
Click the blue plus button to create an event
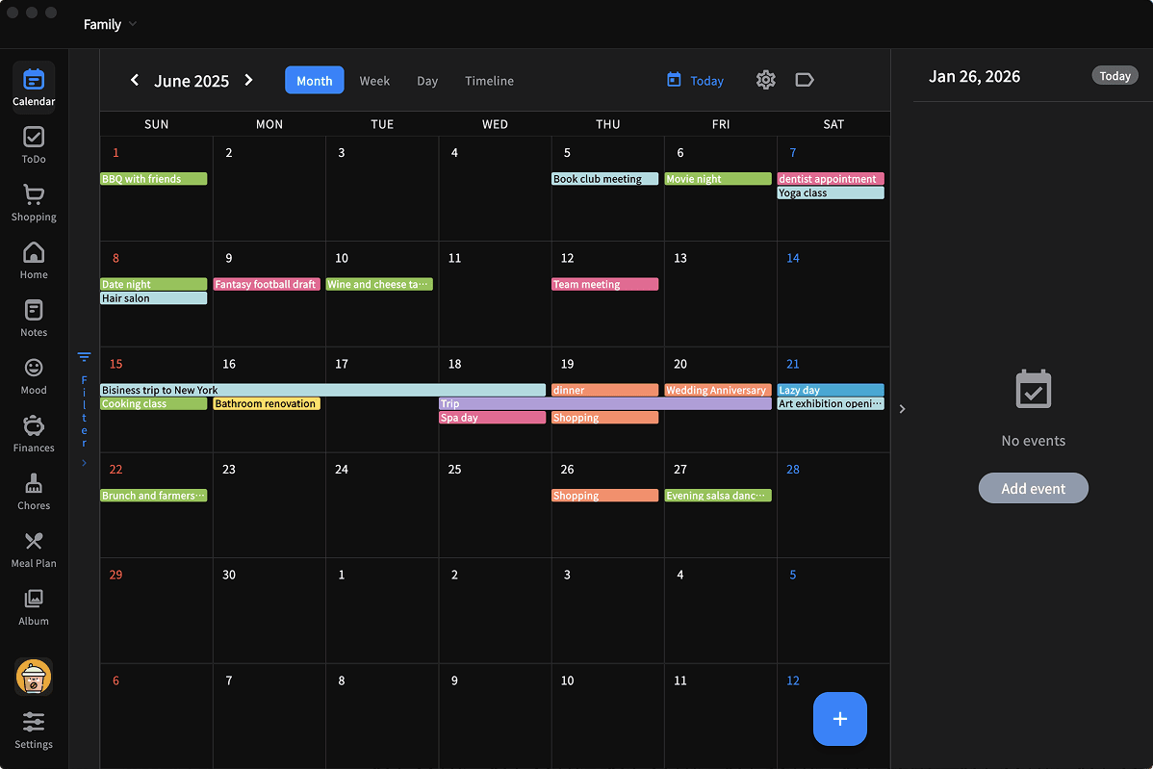coord(839,719)
